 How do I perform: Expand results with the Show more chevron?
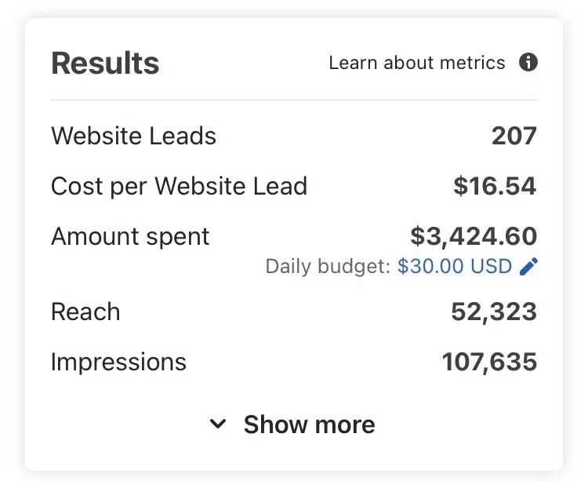coord(218,424)
